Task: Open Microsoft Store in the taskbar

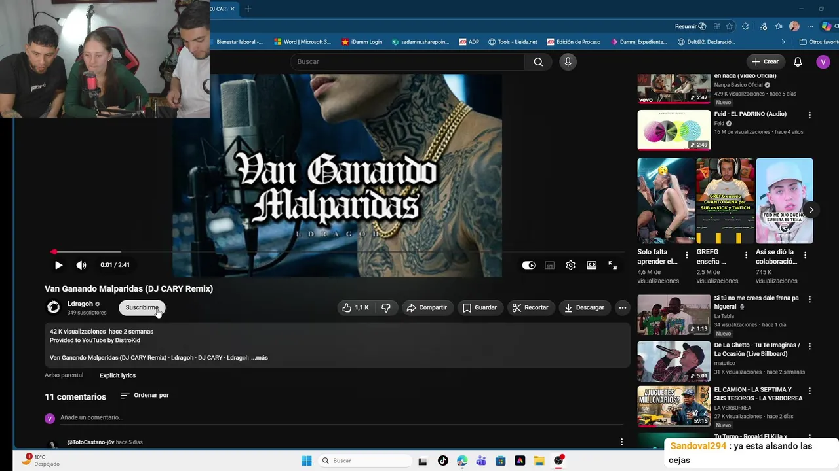Action: coord(500,461)
